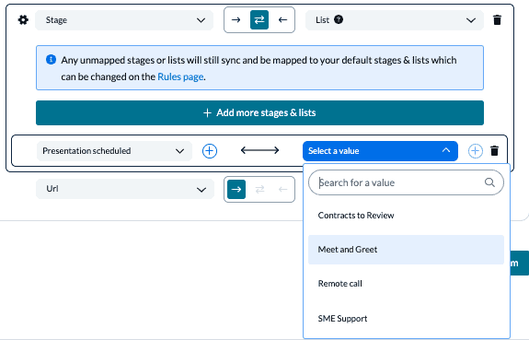Collapse the Select a value dropdown

tap(380, 151)
